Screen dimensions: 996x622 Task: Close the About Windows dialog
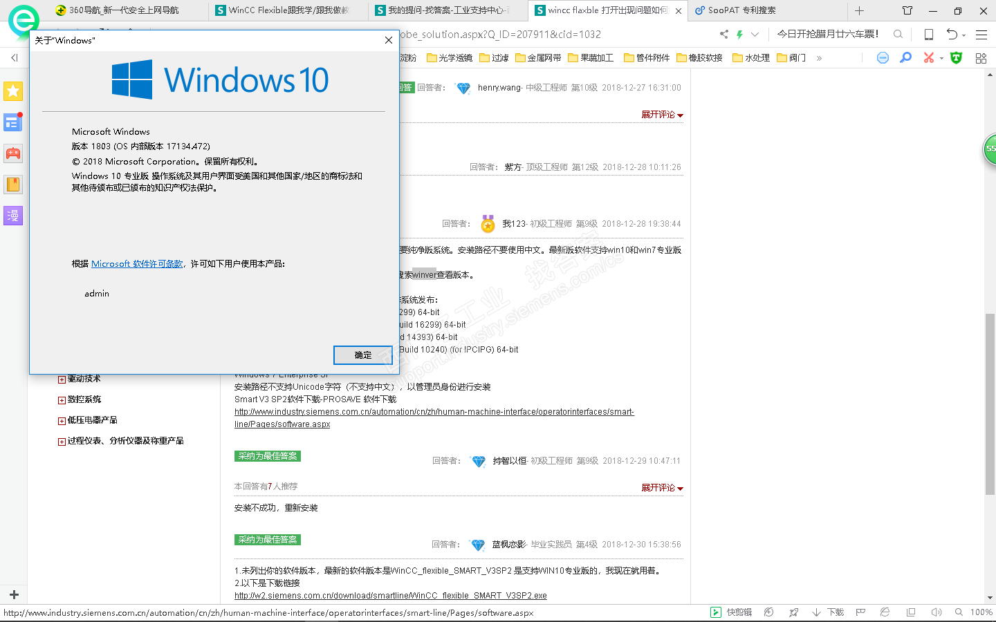pyautogui.click(x=389, y=40)
